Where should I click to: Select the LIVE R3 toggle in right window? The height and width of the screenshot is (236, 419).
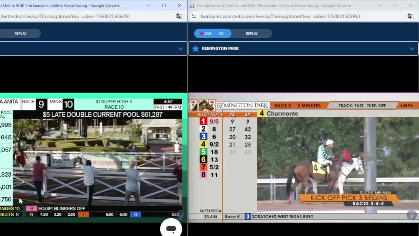click(212, 33)
